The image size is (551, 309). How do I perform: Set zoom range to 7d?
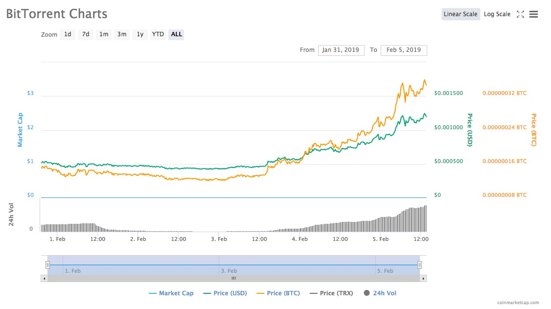[x=86, y=34]
